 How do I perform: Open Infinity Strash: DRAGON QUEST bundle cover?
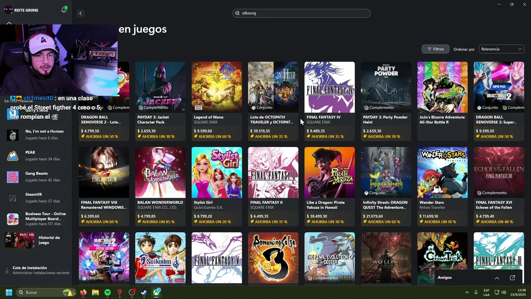coord(386,172)
